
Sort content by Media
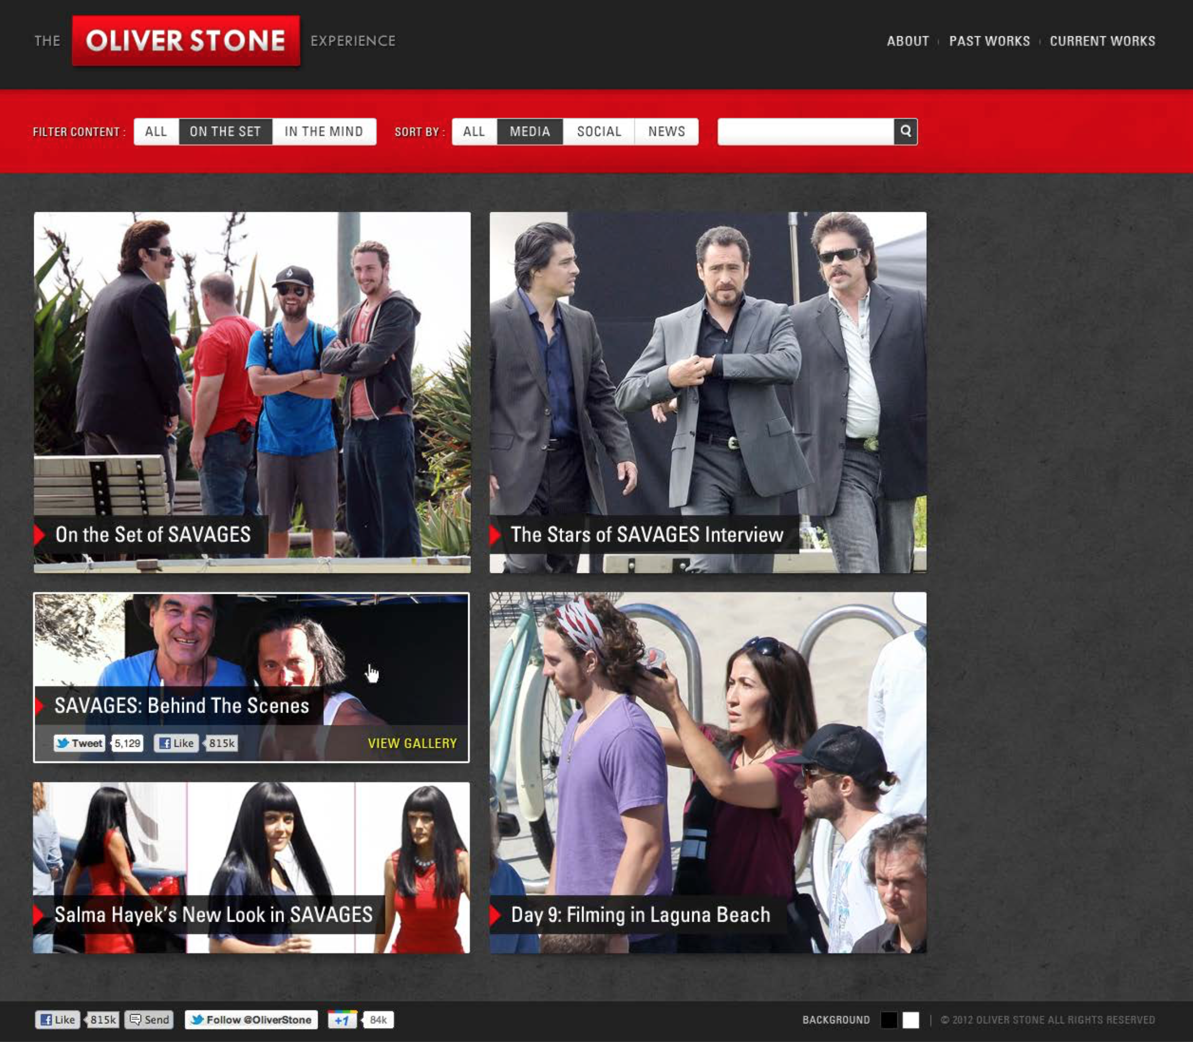pos(530,132)
